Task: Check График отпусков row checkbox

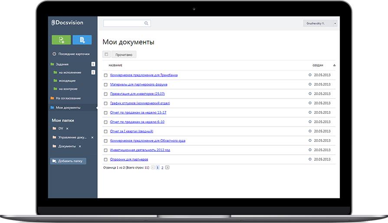Action: [x=106, y=103]
